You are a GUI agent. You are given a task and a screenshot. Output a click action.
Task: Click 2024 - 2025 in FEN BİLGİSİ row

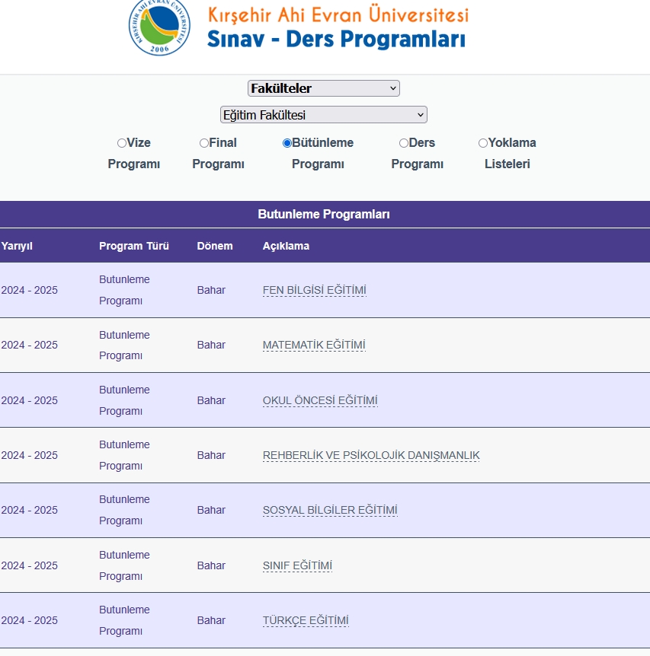(29, 290)
